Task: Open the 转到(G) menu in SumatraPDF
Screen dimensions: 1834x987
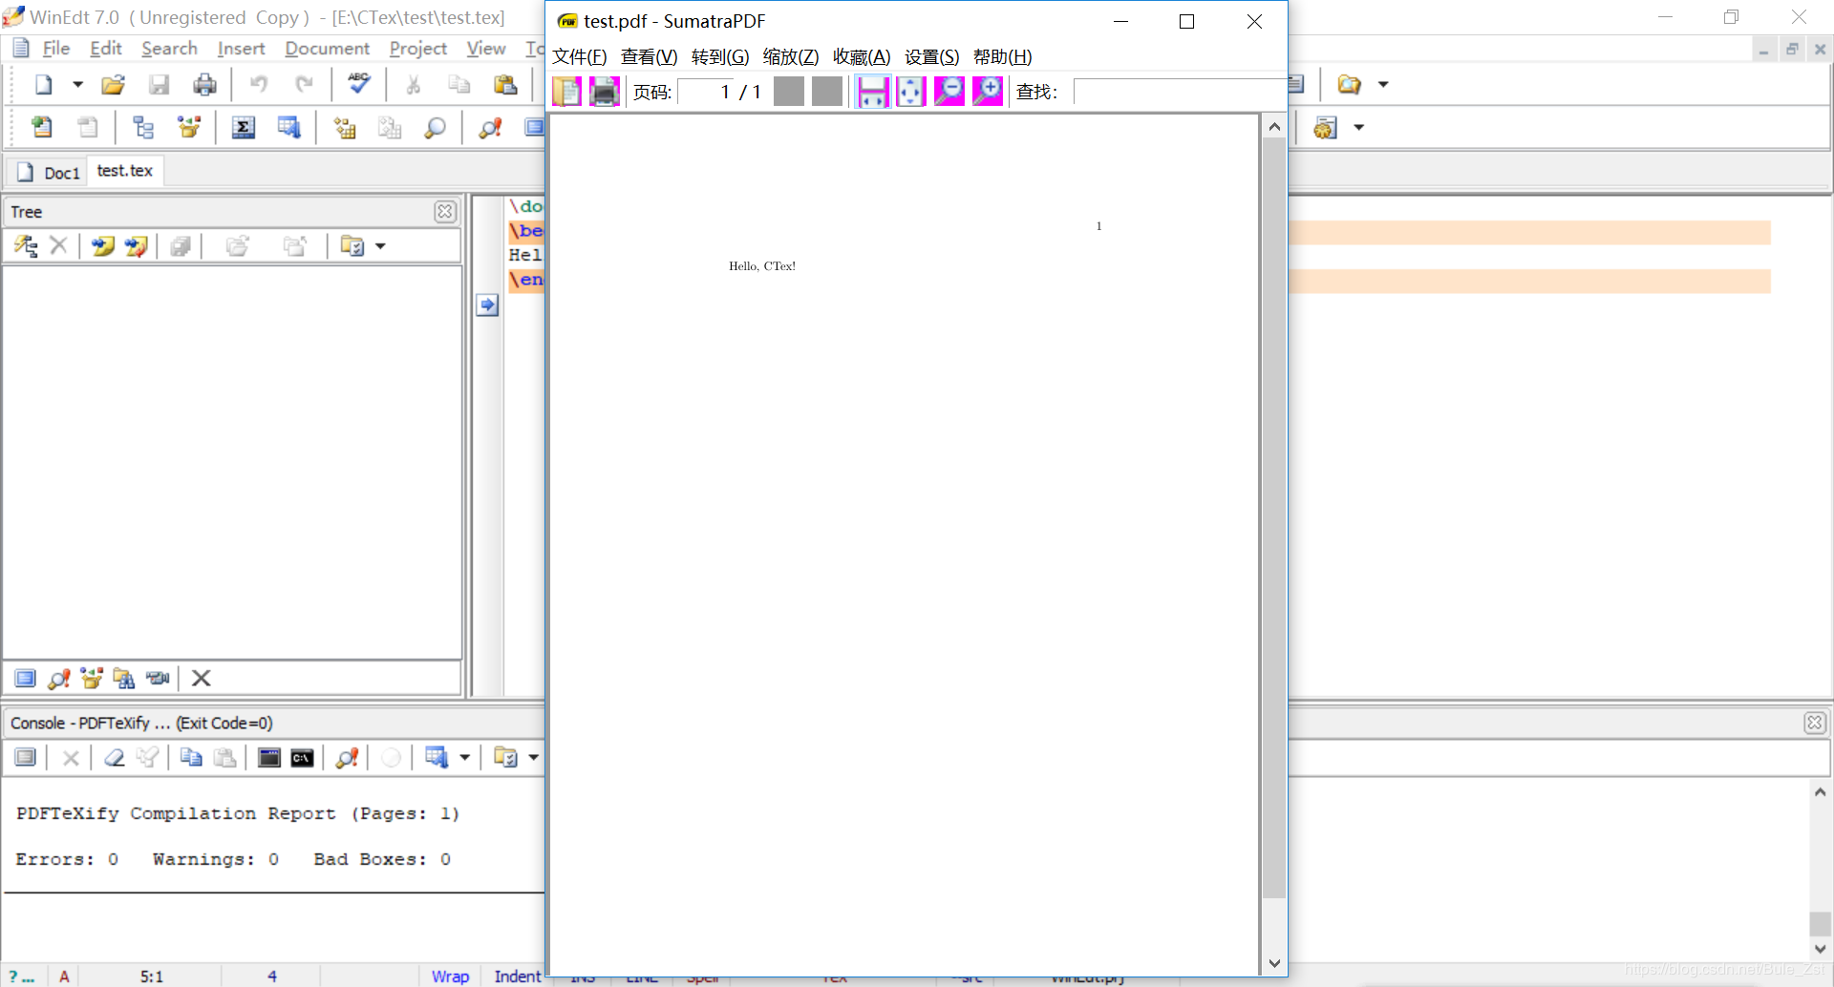Action: click(720, 57)
